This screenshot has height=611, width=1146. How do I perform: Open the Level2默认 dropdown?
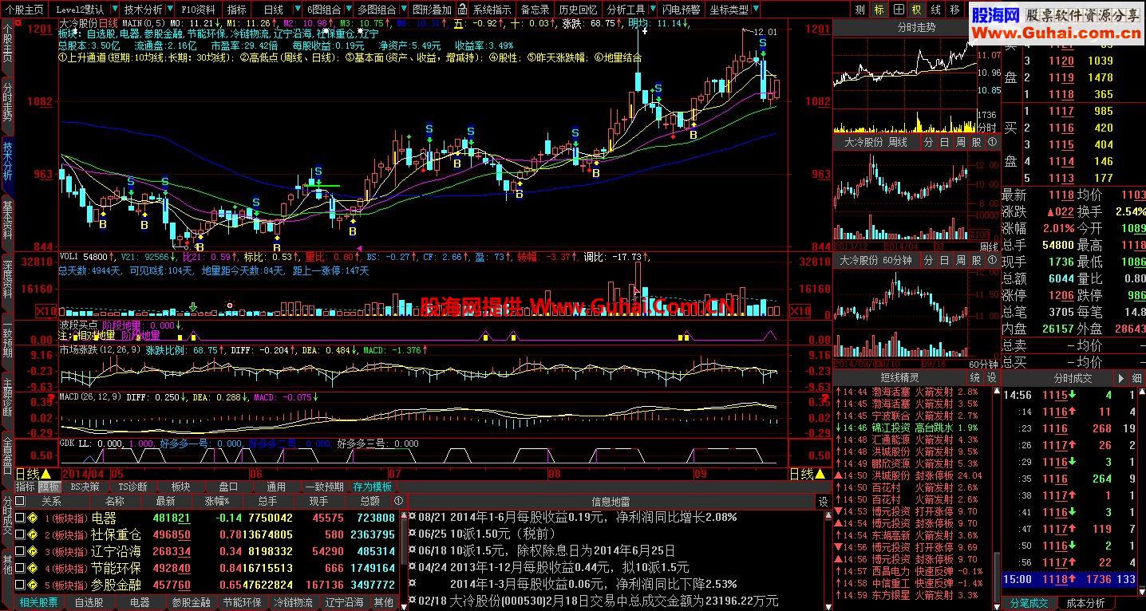[84, 10]
